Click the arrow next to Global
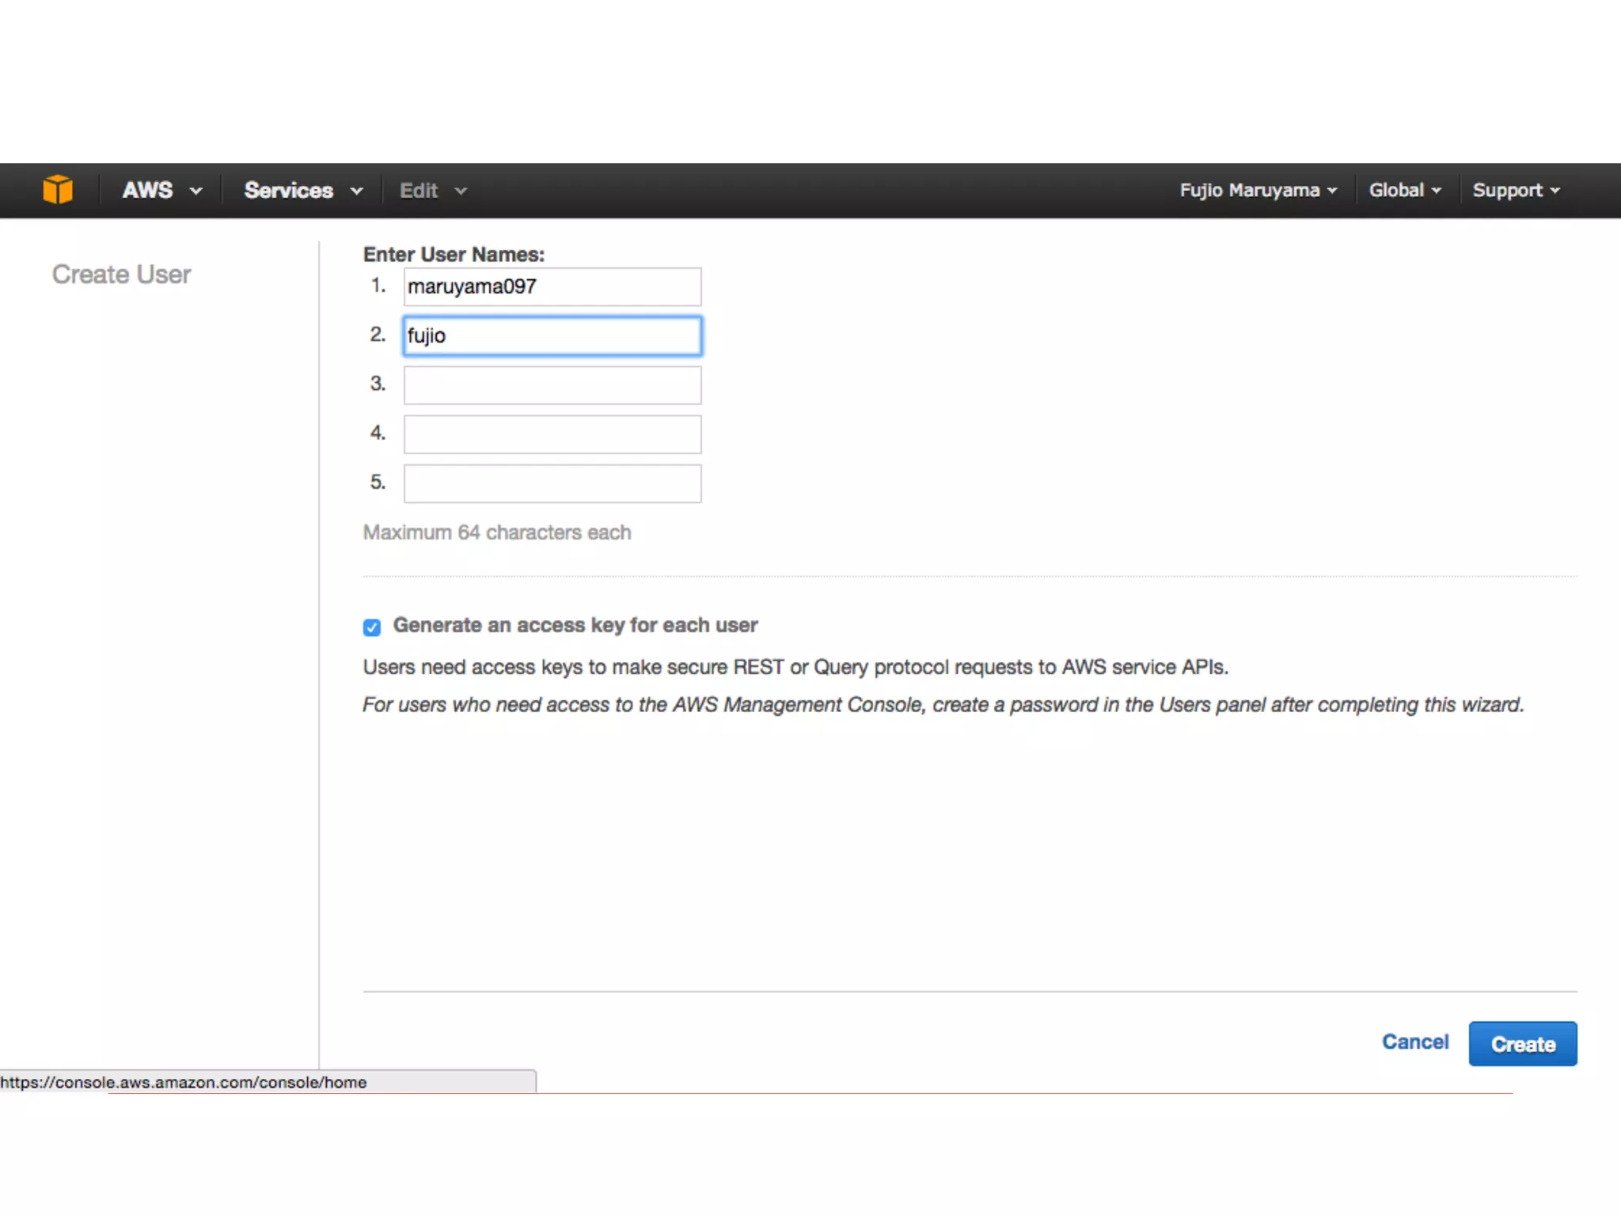Image resolution: width=1621 pixels, height=1215 pixels. 1437,191
